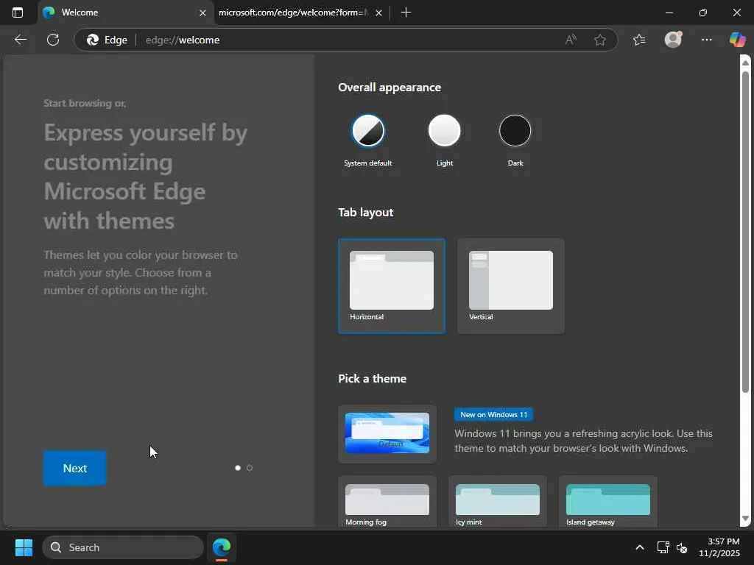
Task: Select System default appearance
Action: pos(368,131)
